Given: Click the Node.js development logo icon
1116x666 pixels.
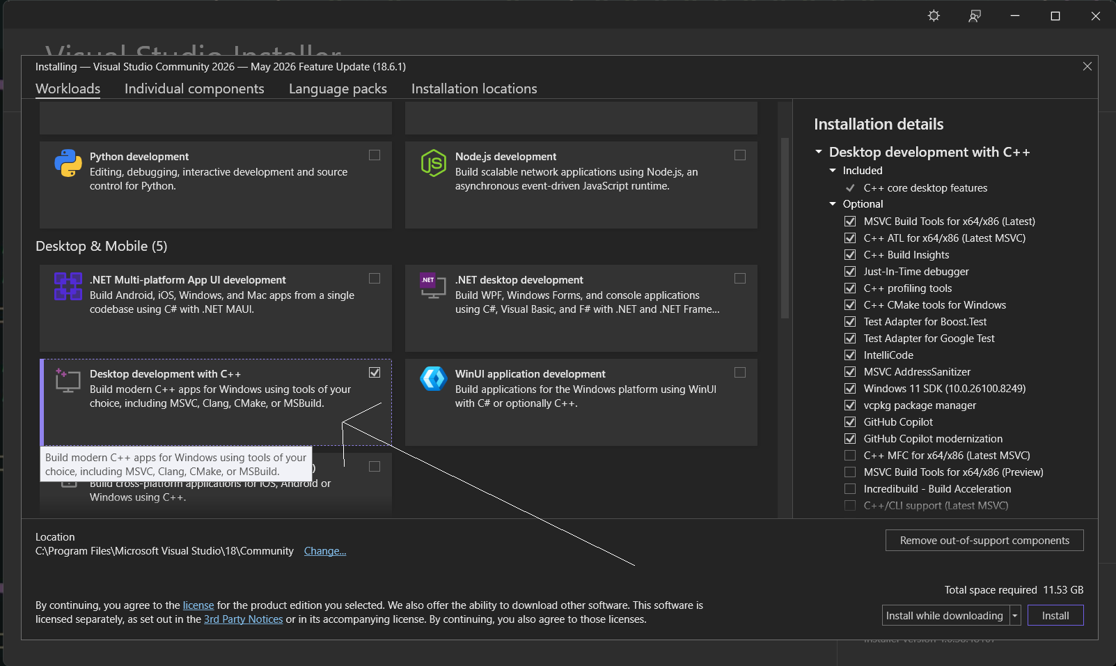Looking at the screenshot, I should point(433,163).
